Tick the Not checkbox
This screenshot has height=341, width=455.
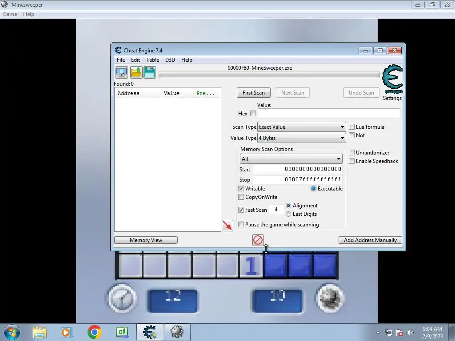pyautogui.click(x=352, y=135)
